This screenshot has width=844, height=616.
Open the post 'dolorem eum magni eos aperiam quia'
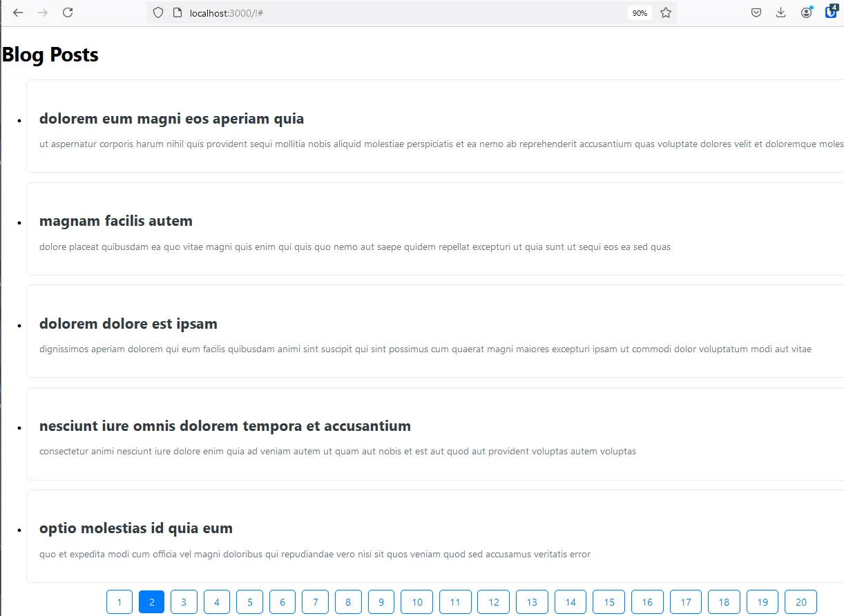(x=171, y=118)
